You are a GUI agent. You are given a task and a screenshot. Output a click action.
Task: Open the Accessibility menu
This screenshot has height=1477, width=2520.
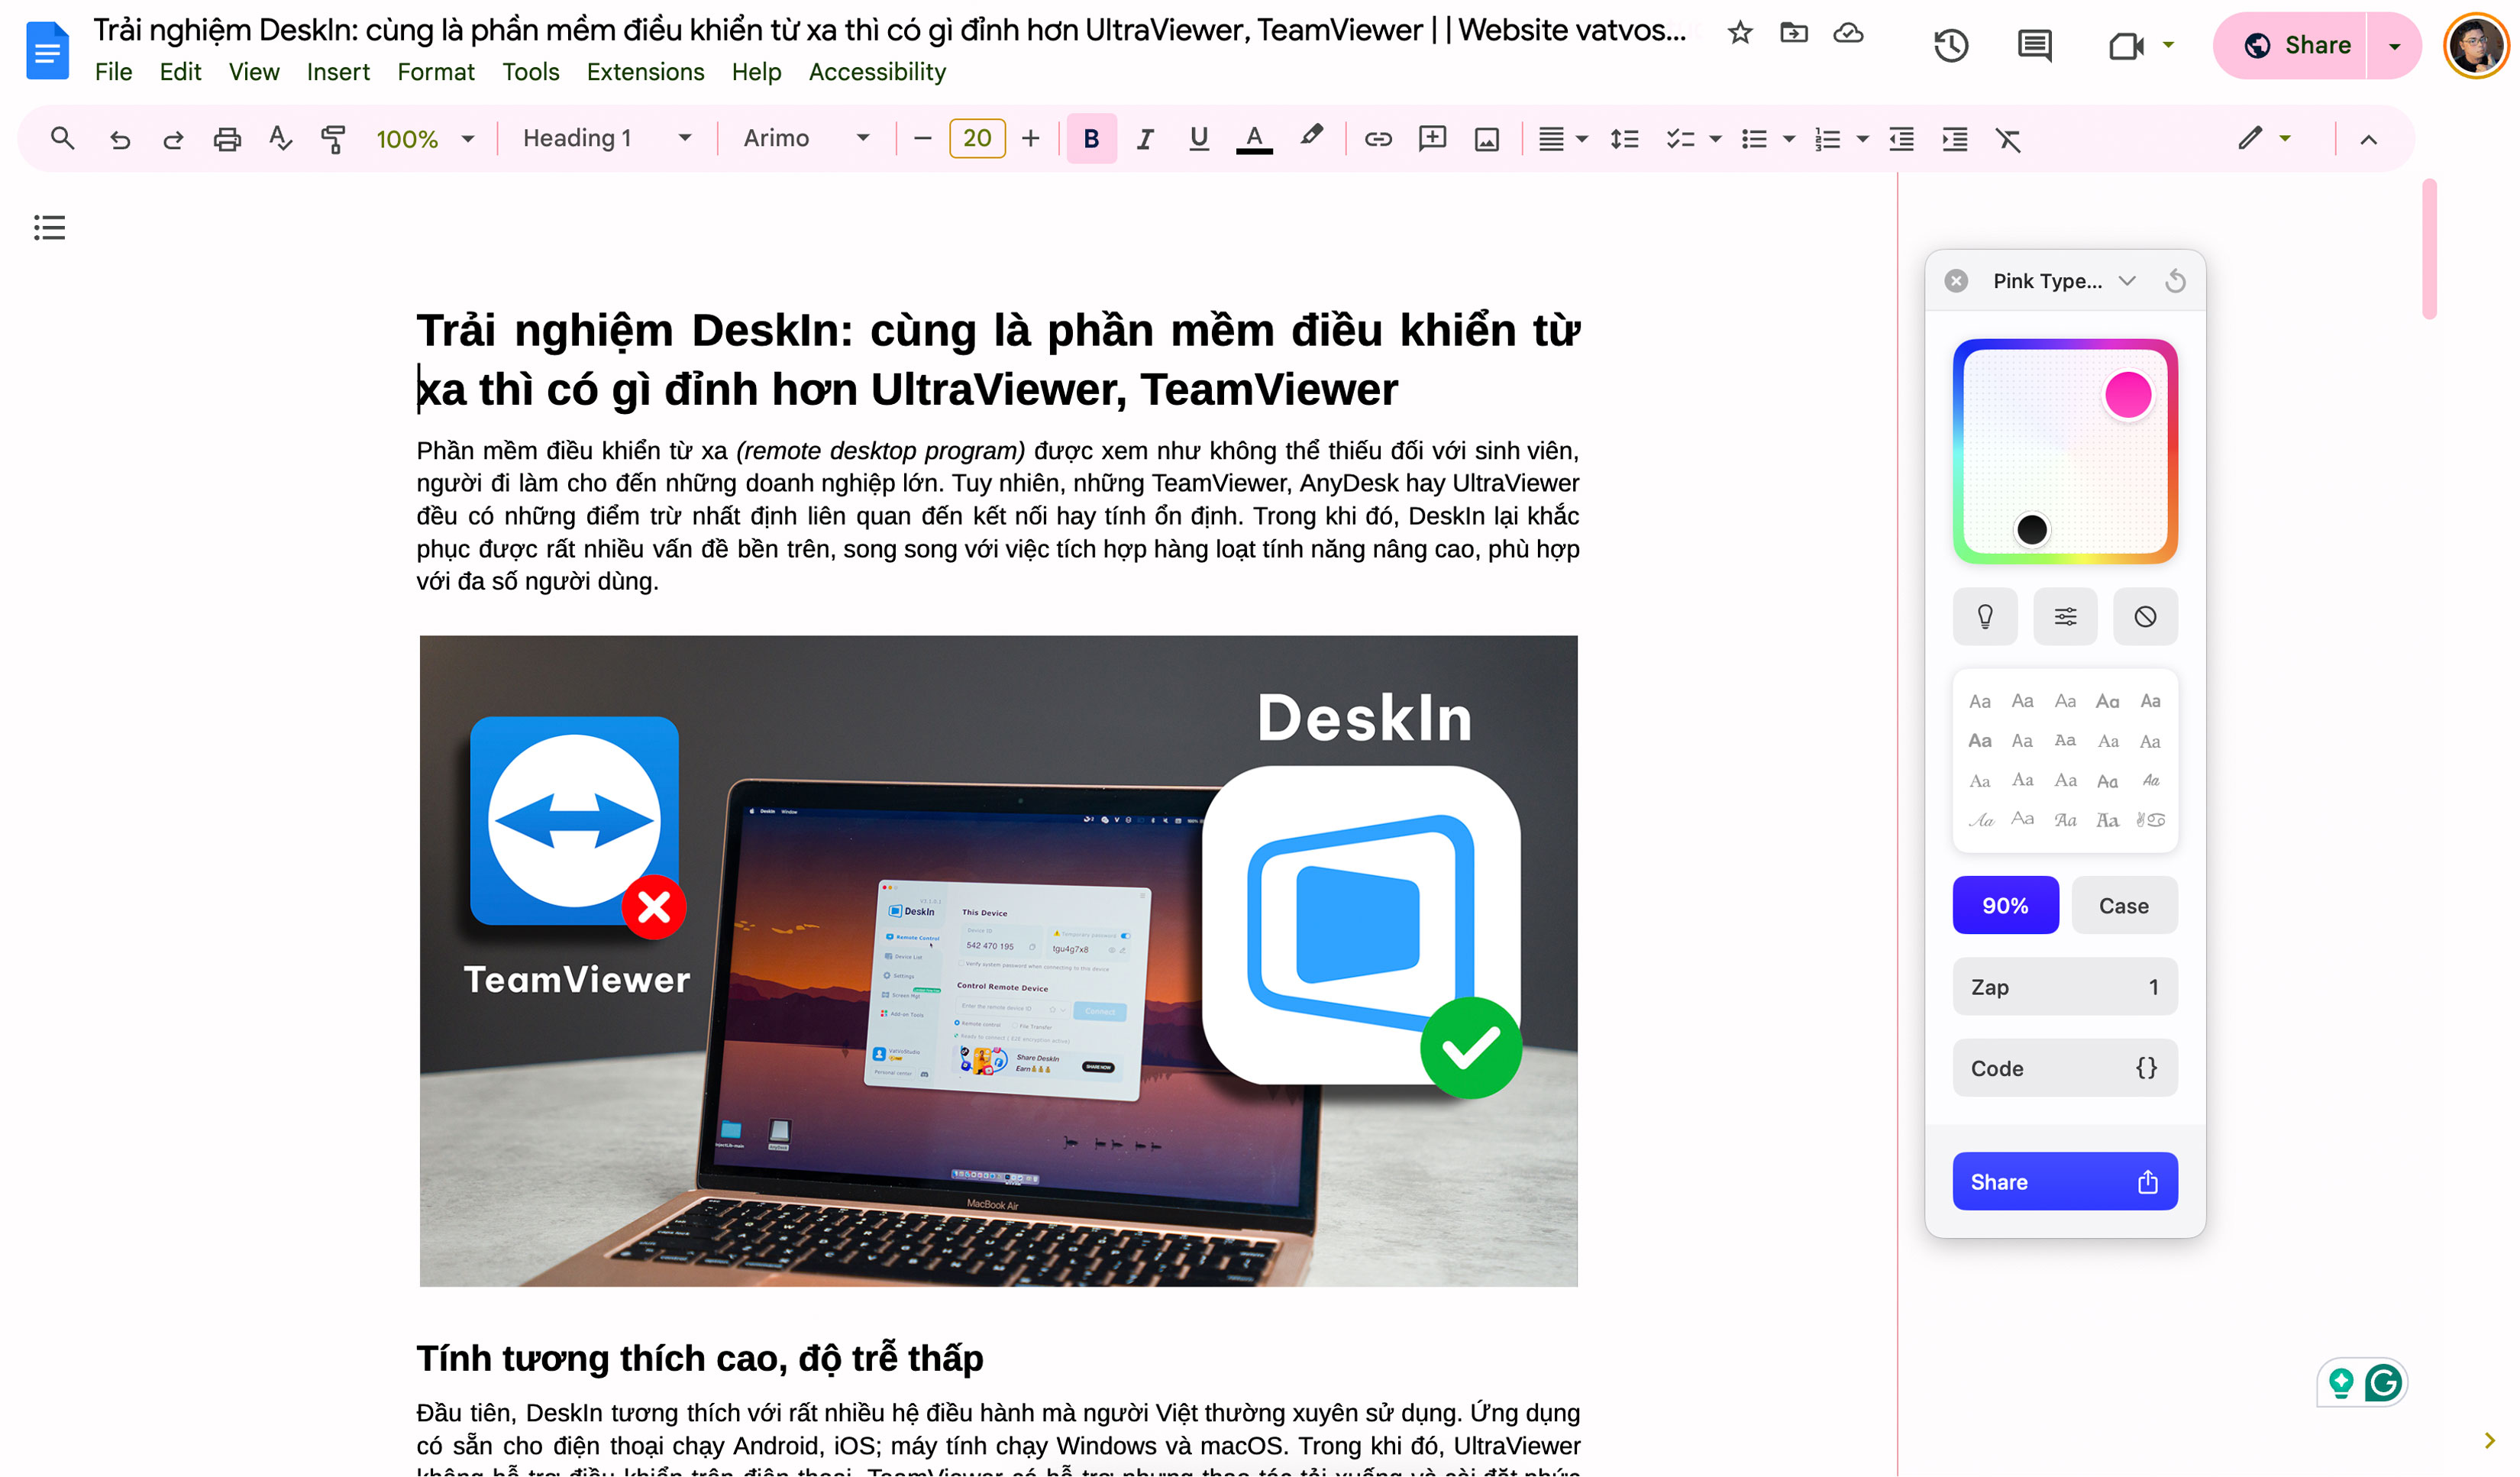pos(877,72)
